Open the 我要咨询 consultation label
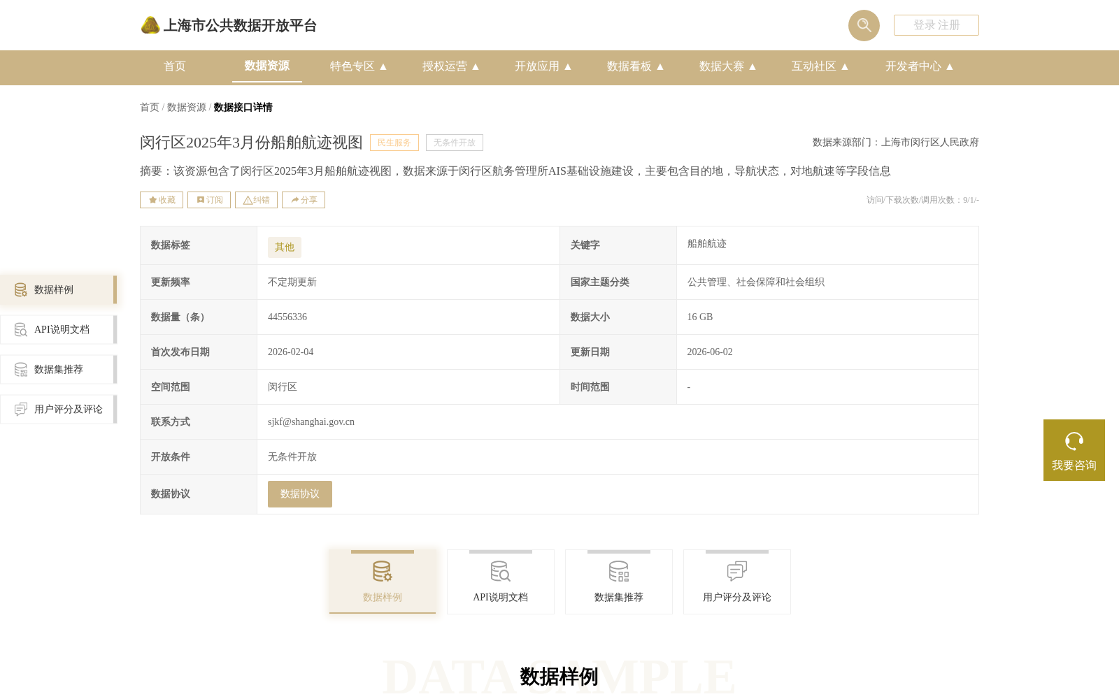Image resolution: width=1119 pixels, height=699 pixels. point(1074,466)
